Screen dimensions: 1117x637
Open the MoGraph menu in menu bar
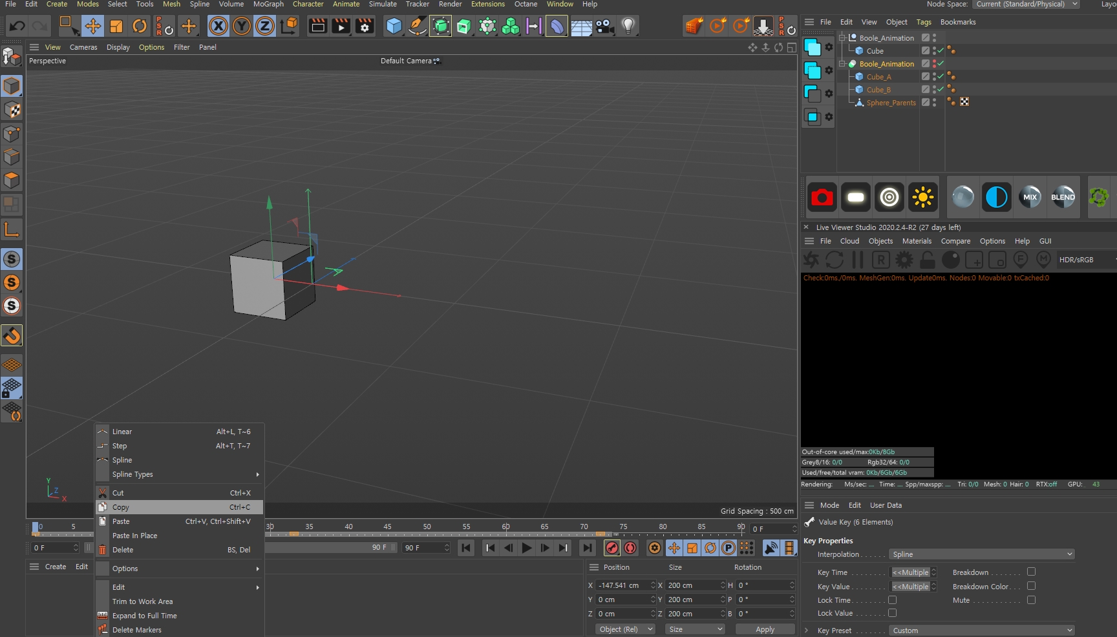(x=268, y=4)
